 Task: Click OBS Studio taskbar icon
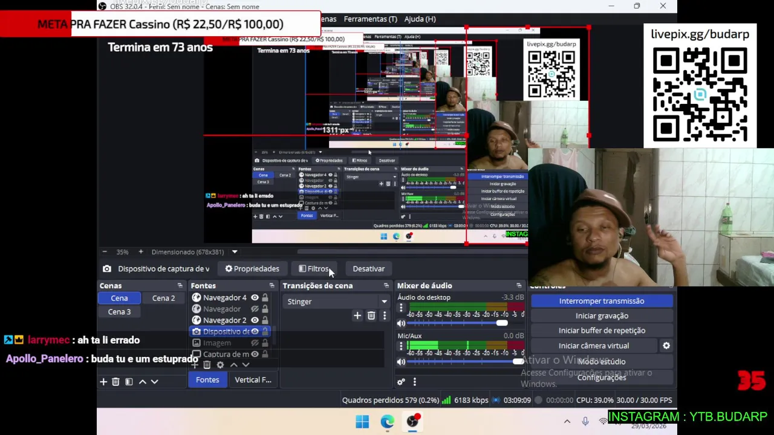pos(412,422)
